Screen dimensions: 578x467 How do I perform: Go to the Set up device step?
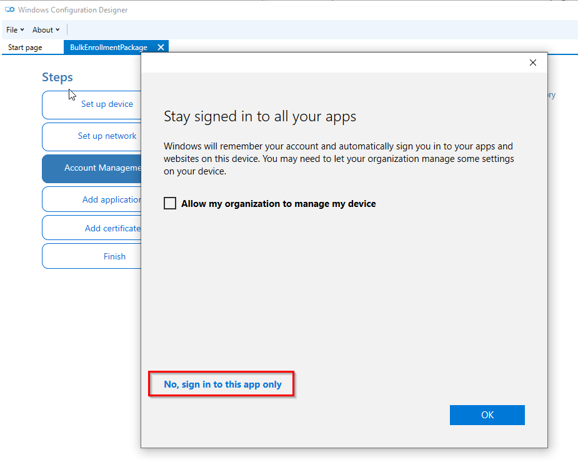[x=92, y=105]
